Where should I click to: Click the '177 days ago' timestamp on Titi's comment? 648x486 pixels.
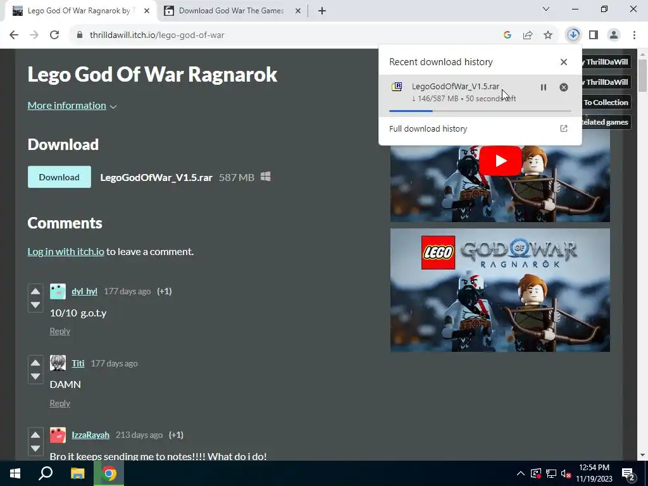click(x=114, y=363)
